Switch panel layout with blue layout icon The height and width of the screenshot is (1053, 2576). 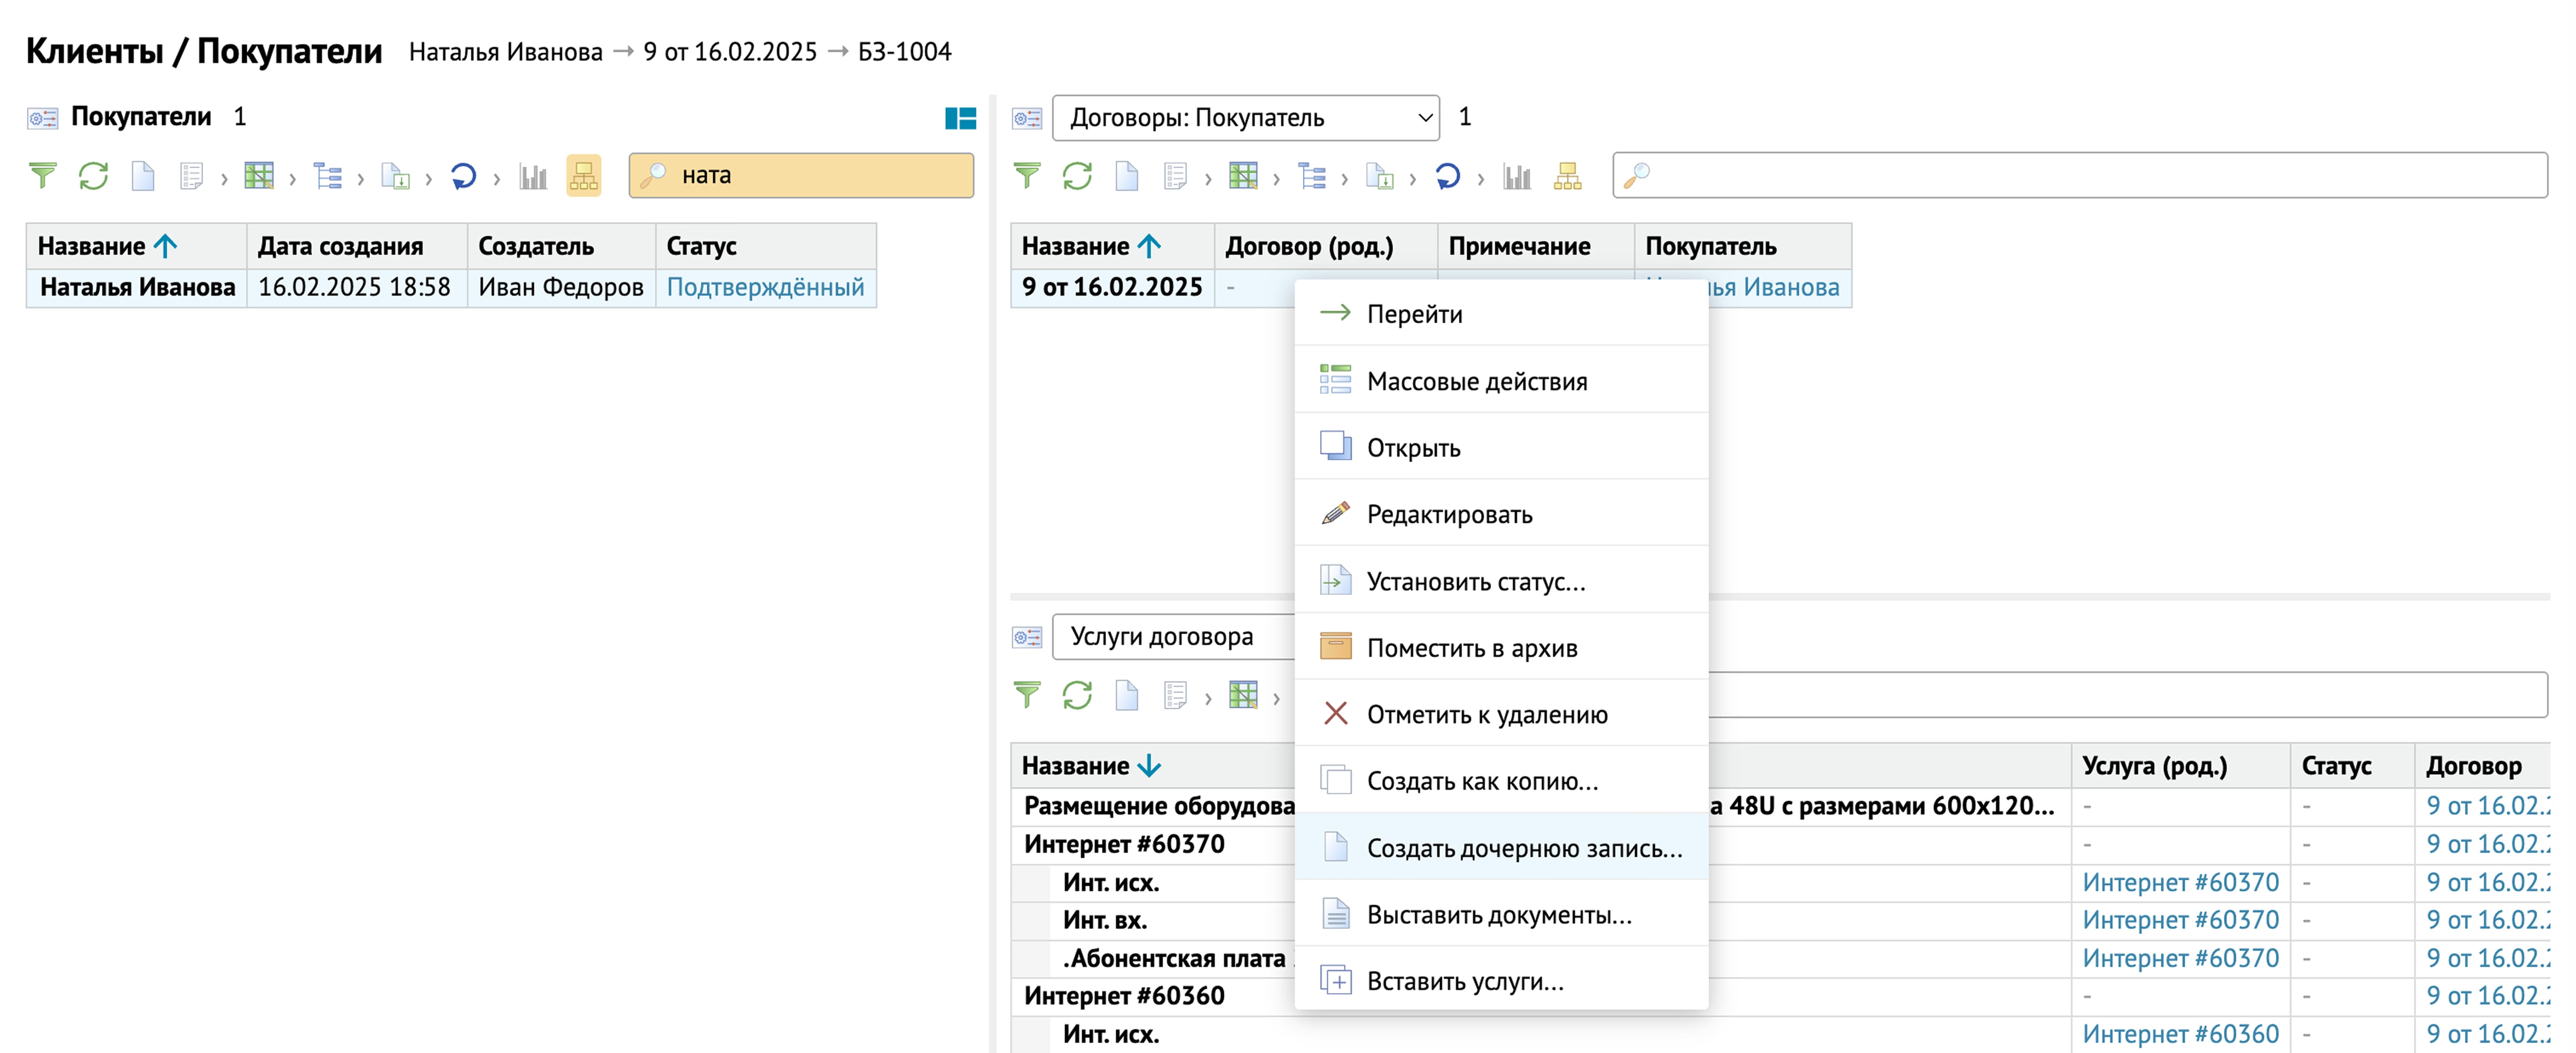click(x=960, y=118)
